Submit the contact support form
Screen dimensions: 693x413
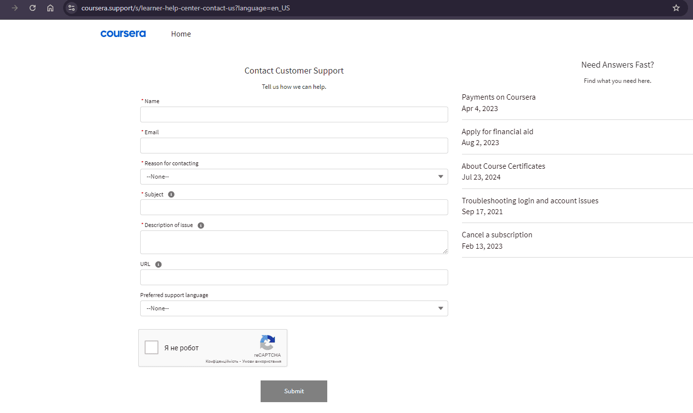tap(294, 391)
